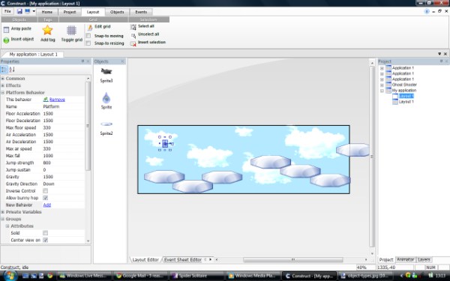Select the My application : Layout 1 document tab

tap(33, 54)
